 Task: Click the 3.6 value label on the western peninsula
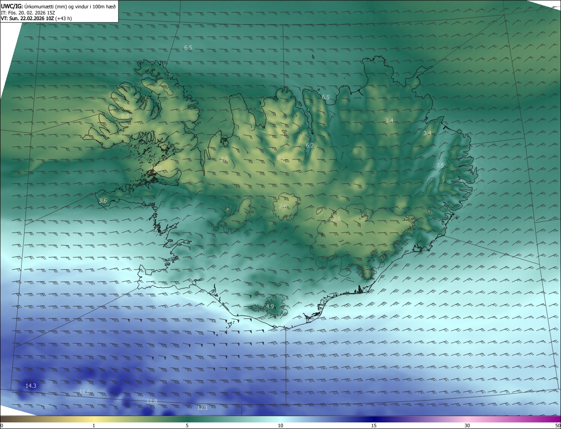click(103, 200)
